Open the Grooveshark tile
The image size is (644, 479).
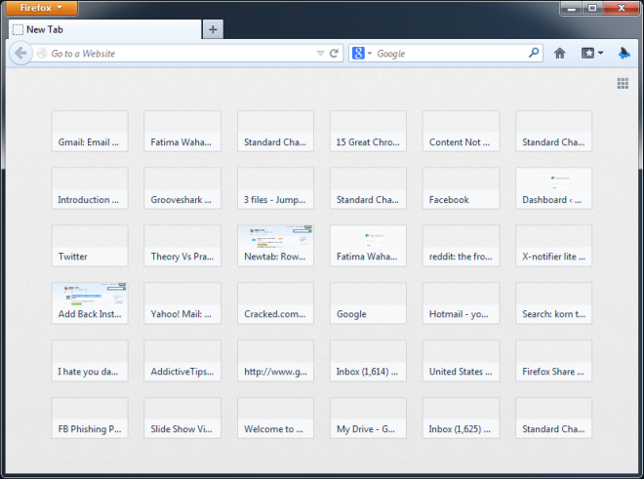(182, 188)
